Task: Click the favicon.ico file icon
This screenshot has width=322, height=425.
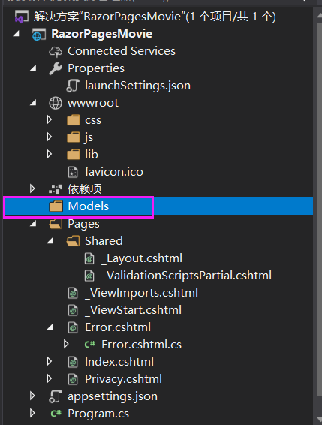Action: [73, 172]
